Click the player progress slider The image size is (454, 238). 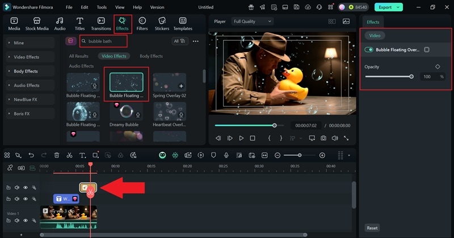click(250, 125)
